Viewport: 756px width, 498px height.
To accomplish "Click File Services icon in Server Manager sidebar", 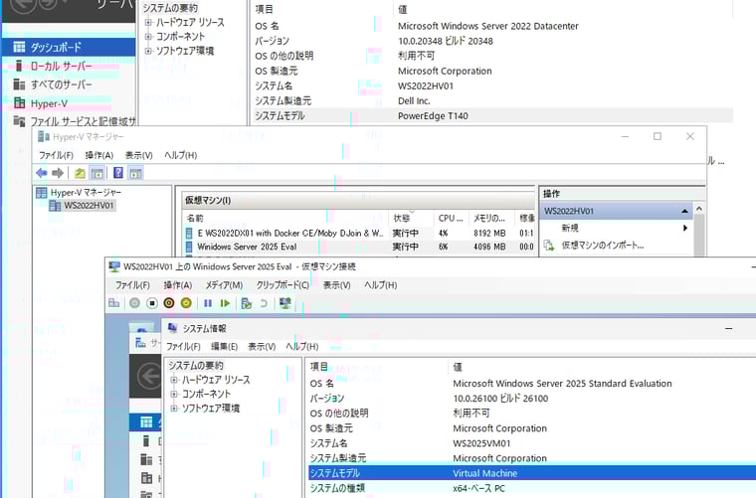I will point(19,120).
